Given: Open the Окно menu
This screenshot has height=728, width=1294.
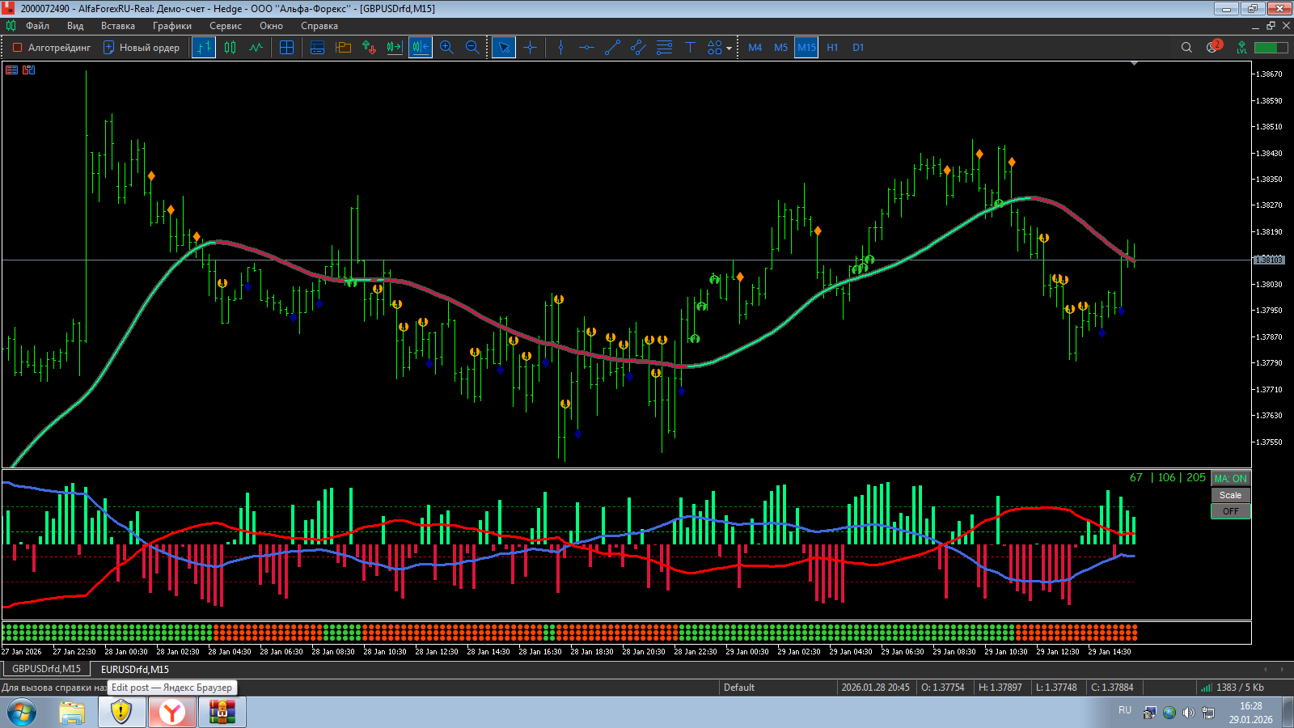Looking at the screenshot, I should pyautogui.click(x=271, y=26).
